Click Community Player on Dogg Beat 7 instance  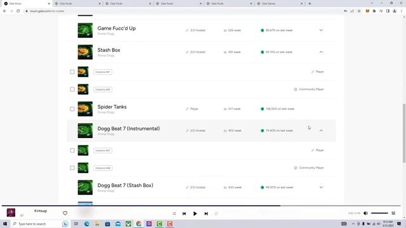coord(309,168)
